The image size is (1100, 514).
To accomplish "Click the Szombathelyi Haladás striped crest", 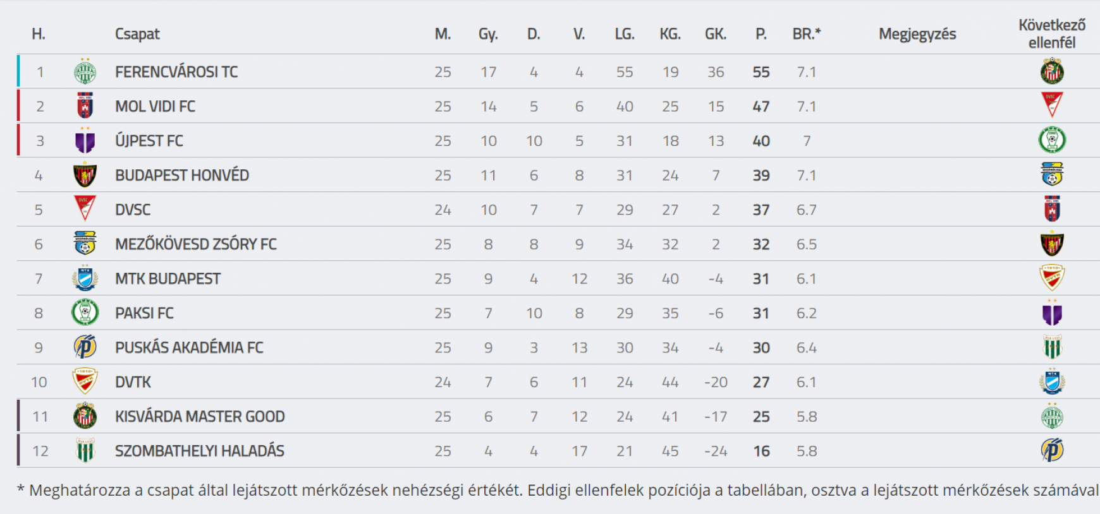I will coord(85,451).
